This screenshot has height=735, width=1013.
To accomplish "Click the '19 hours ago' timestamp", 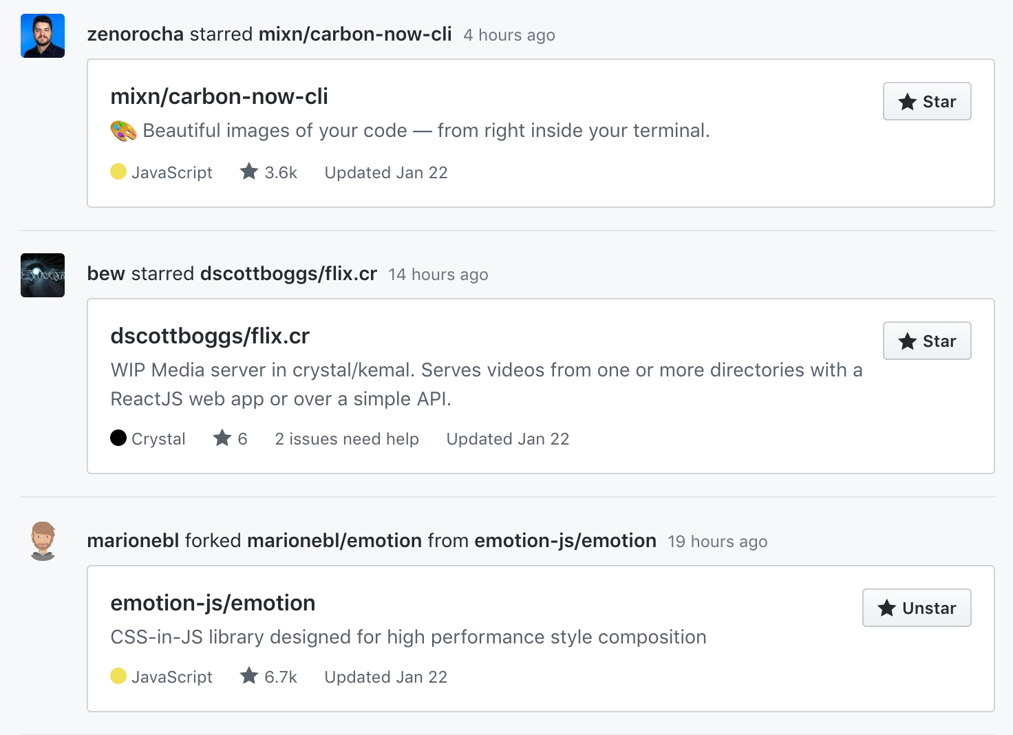I will point(718,542).
